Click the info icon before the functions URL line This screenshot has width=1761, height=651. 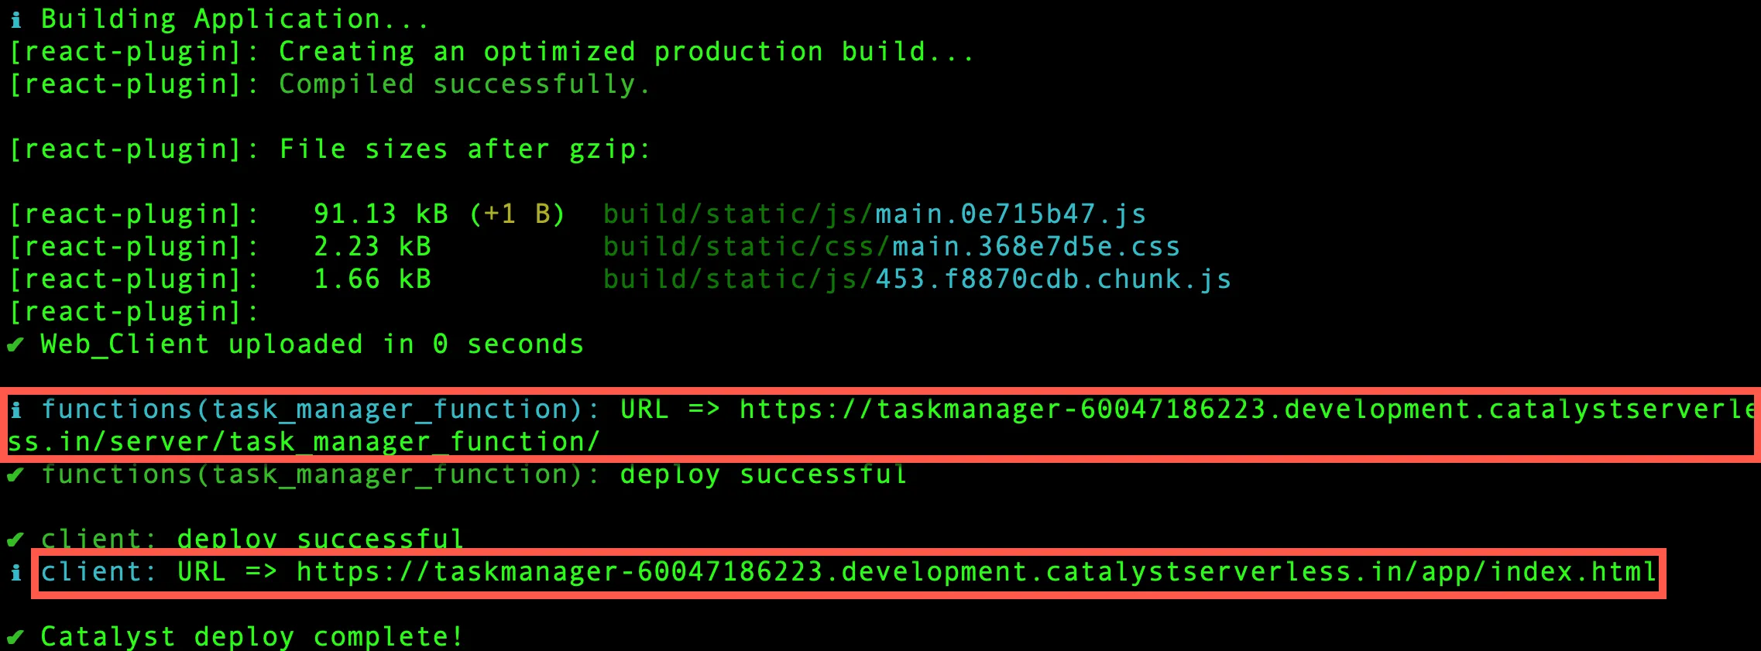(x=15, y=409)
